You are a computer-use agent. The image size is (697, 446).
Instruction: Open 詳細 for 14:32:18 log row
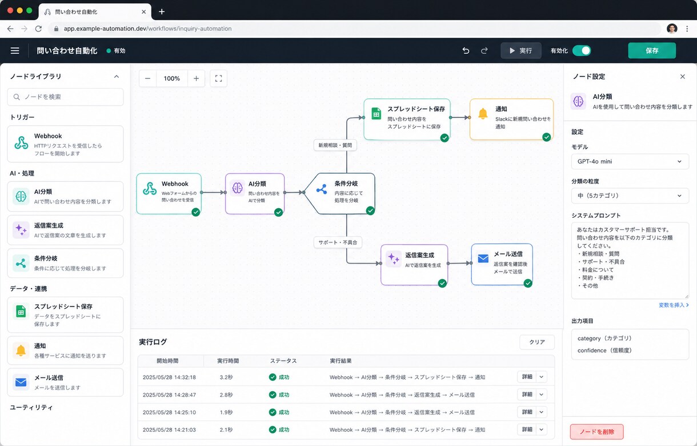[x=527, y=377]
